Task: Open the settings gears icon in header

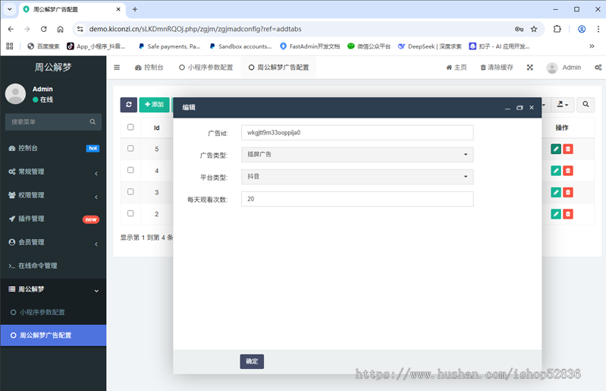Action: pos(598,68)
